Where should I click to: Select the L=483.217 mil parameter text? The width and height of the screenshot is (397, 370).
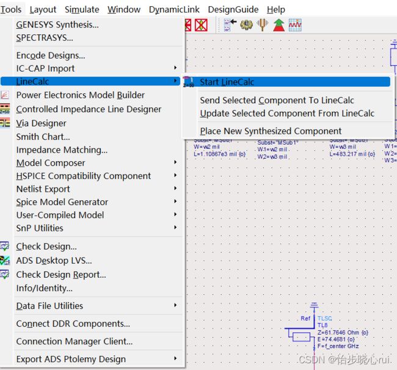pyautogui.click(x=352, y=154)
